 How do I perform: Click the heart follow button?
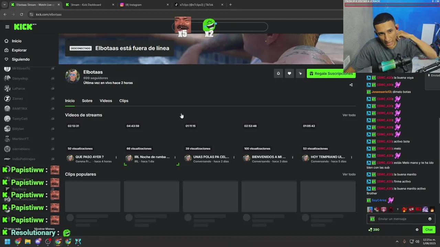coord(289,73)
